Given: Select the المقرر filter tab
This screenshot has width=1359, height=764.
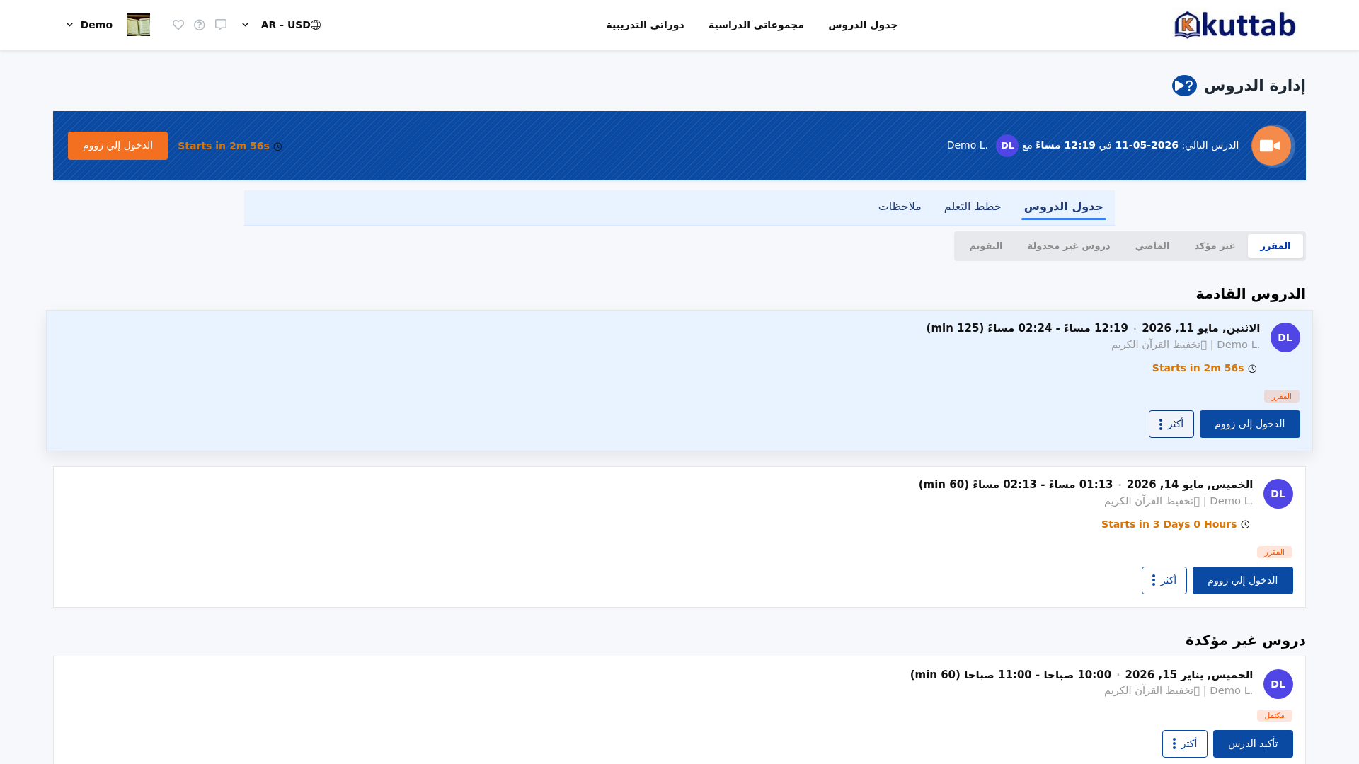Looking at the screenshot, I should click(x=1275, y=246).
